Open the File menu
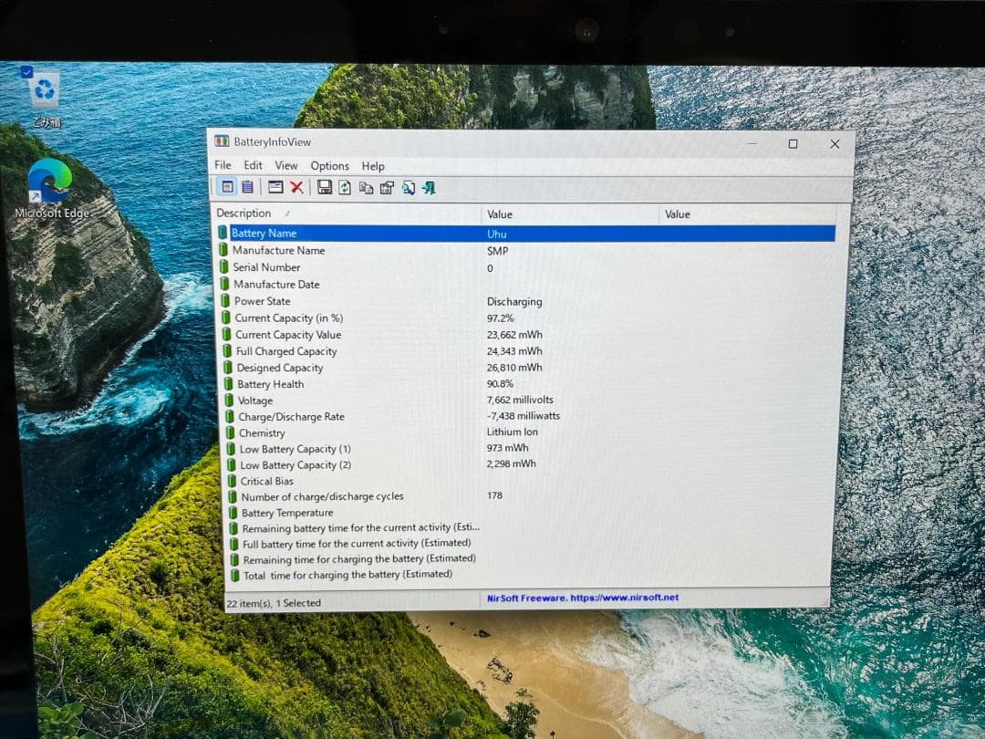985x739 pixels. click(223, 165)
